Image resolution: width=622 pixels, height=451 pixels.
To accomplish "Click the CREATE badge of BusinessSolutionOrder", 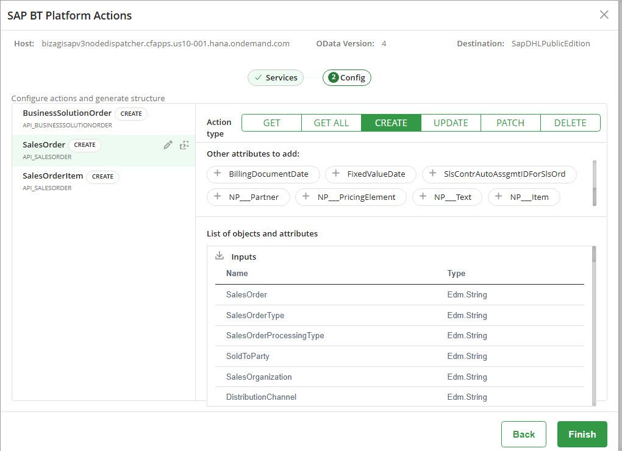I will pyautogui.click(x=131, y=114).
